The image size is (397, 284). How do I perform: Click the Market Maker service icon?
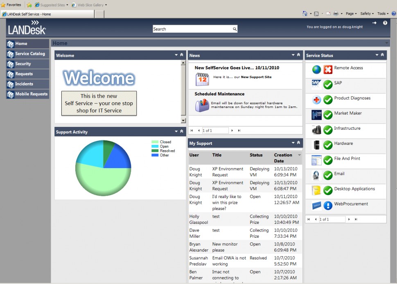[x=316, y=115]
